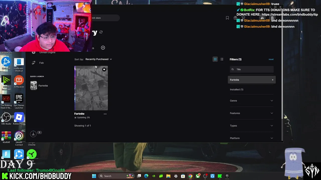Open the gift icon in the launcher header
The image size is (321, 180).
235,18
